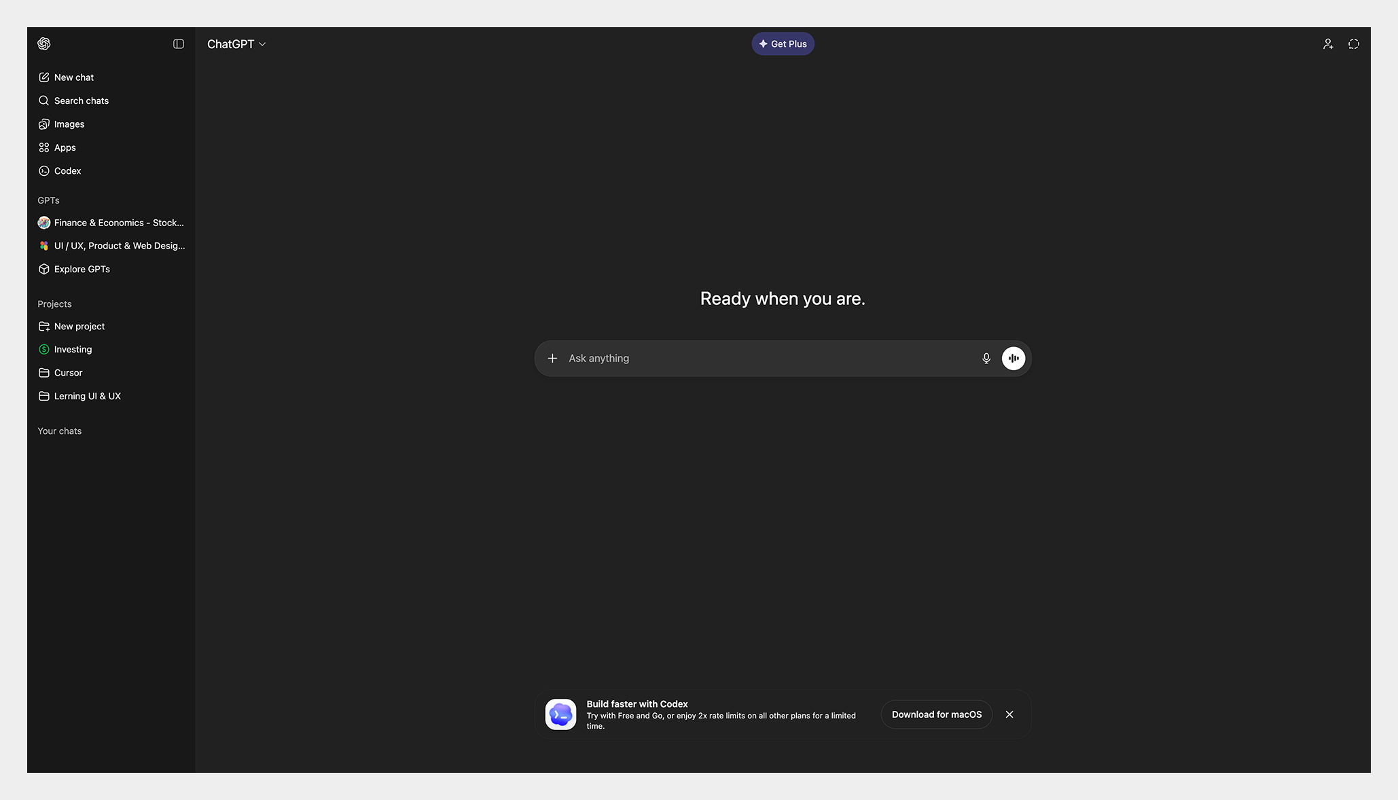Start voice mode with the waveform button
This screenshot has width=1398, height=800.
point(1014,359)
